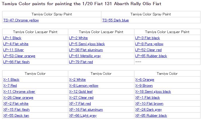Open X-18 Semi gloss black link
203x123 pixels.
[153, 92]
